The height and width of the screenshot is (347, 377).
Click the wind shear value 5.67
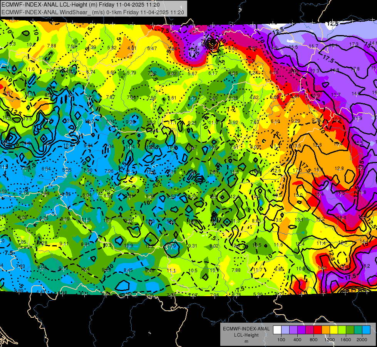193,73
